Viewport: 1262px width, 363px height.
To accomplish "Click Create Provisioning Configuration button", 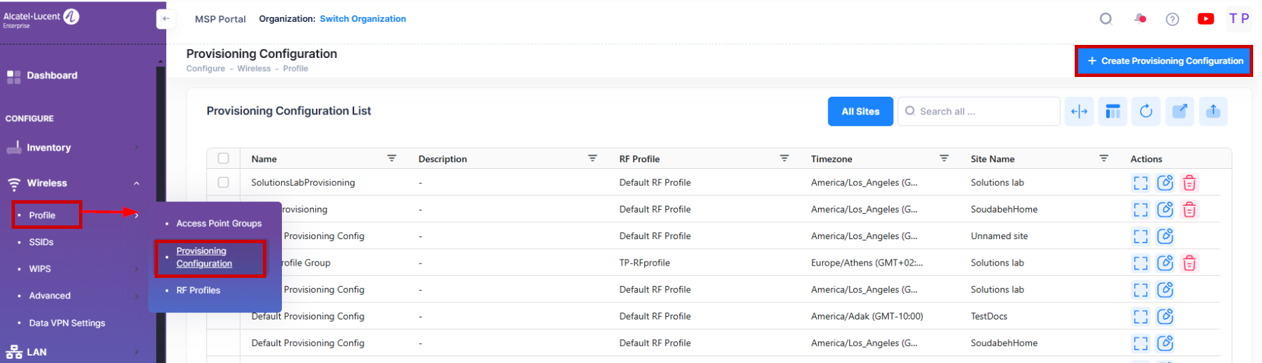I will (x=1164, y=61).
